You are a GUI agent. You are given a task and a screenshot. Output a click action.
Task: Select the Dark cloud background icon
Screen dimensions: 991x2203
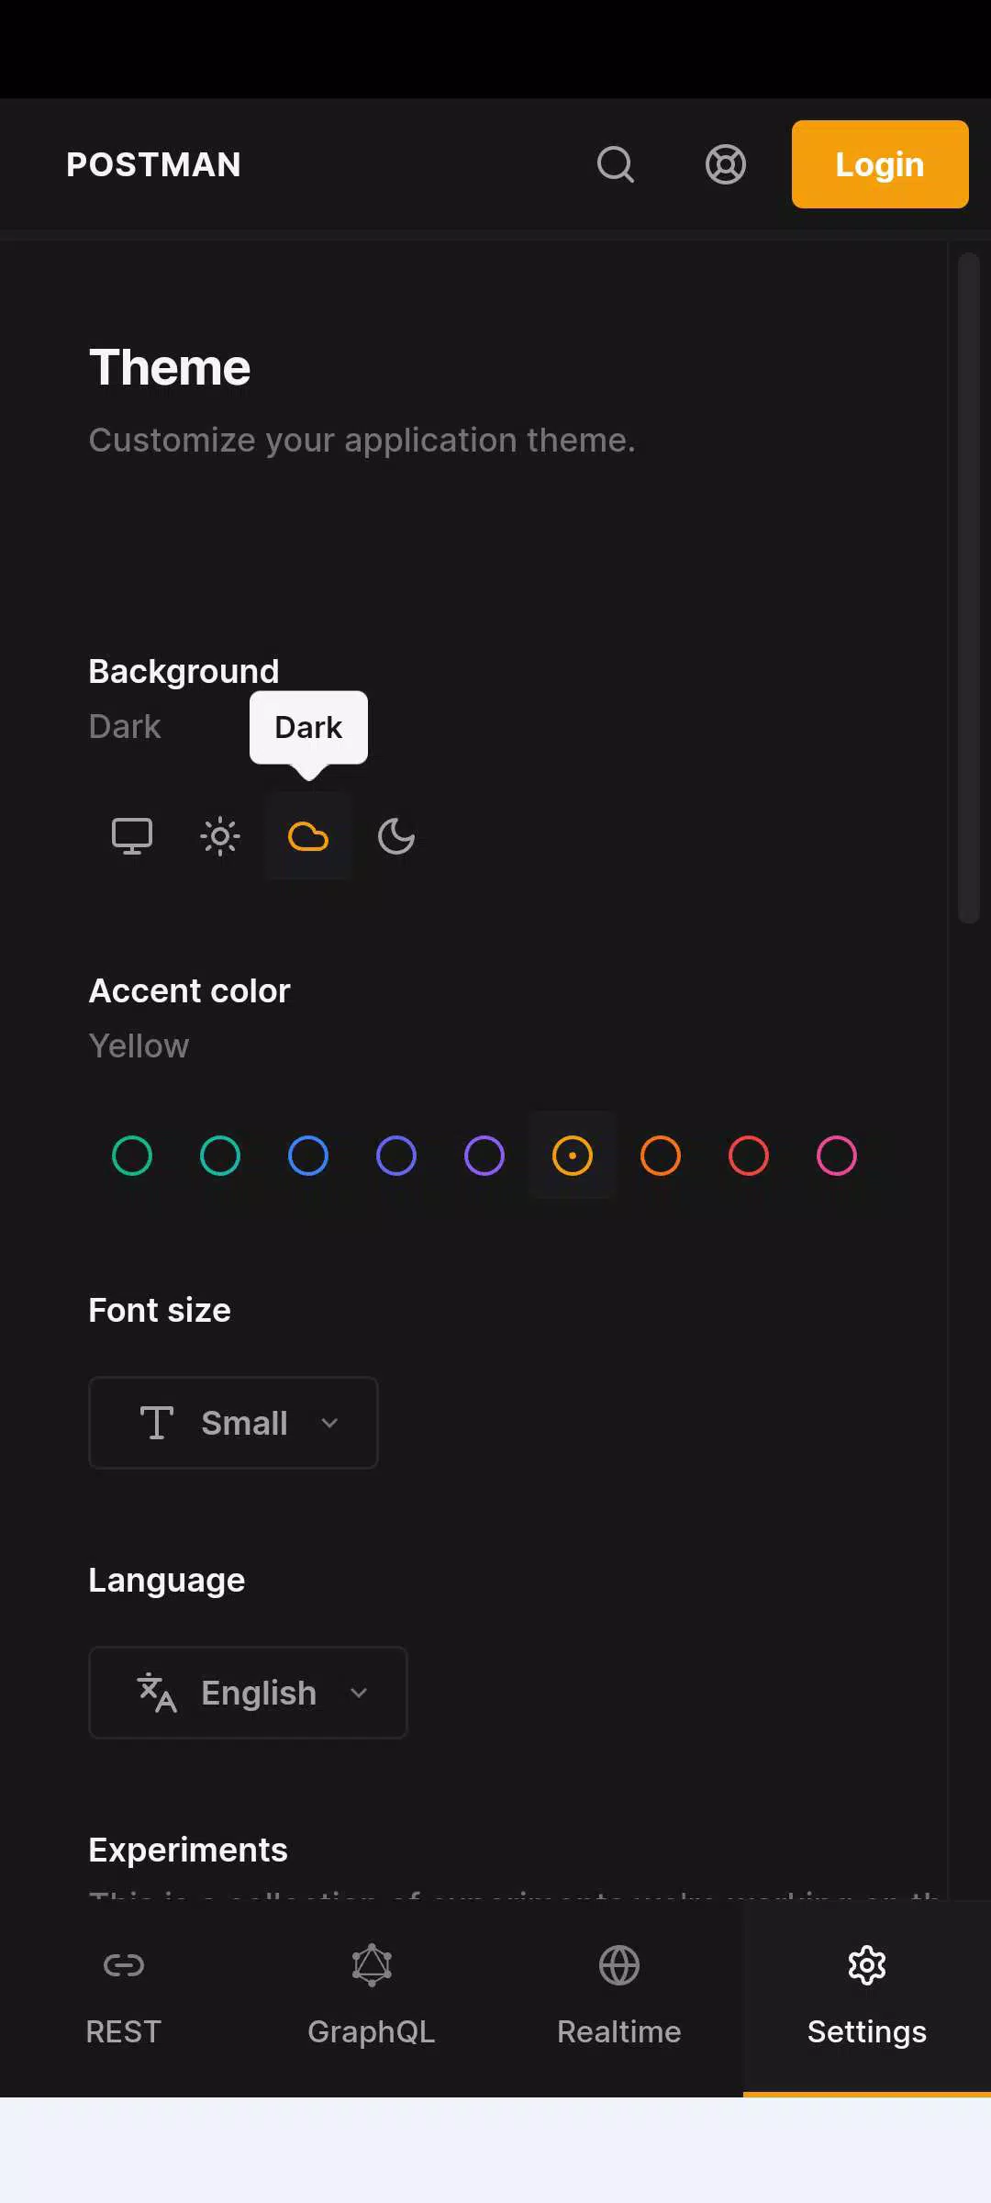(x=308, y=836)
